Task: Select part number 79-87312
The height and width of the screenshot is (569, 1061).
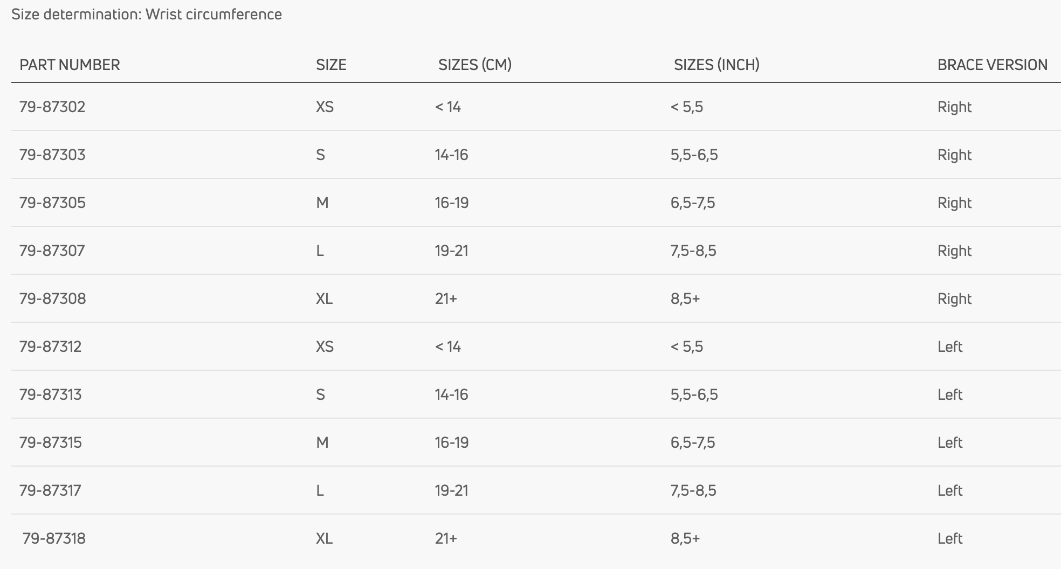Action: [50, 346]
